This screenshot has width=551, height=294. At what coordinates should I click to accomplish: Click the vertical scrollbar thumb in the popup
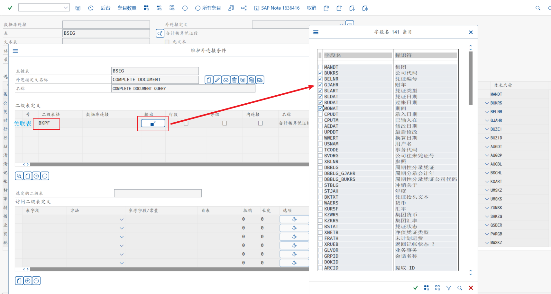(471, 78)
